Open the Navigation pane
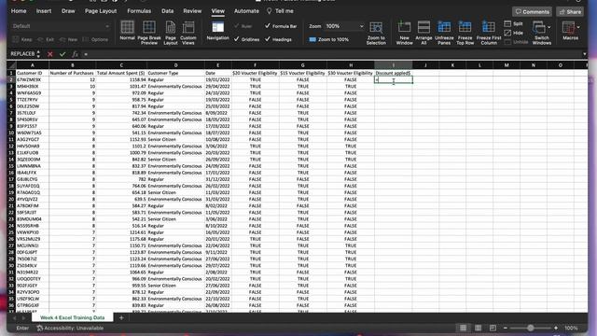 tap(217, 31)
